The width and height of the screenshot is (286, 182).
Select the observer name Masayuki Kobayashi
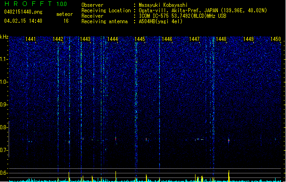163,5
